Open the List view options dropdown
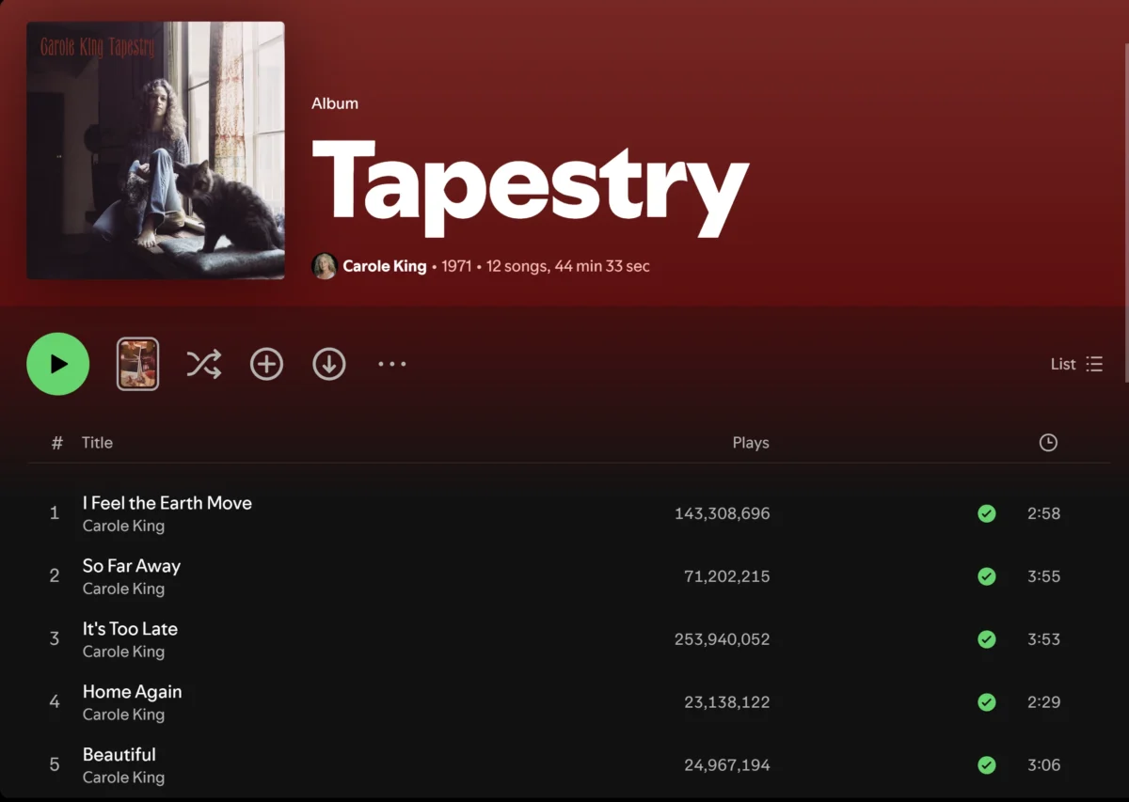Screen dimensions: 1129x802 coord(1076,364)
